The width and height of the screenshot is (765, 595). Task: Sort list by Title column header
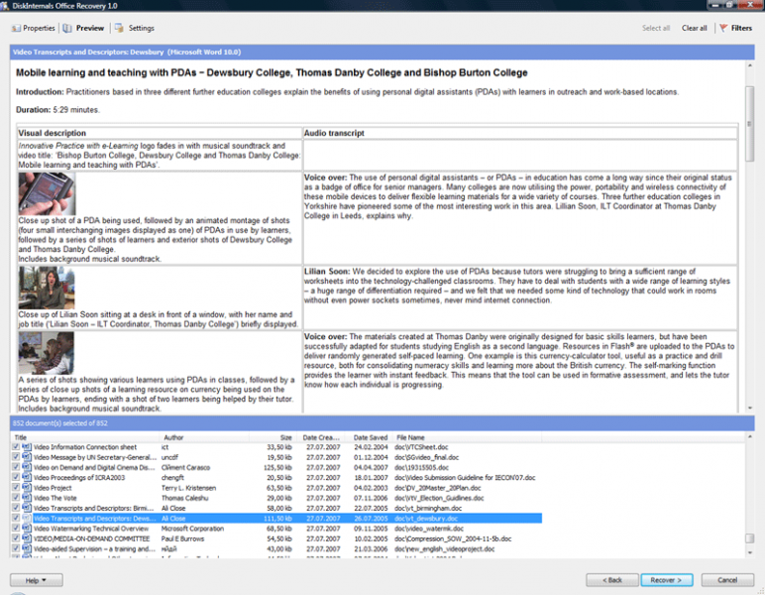click(84, 437)
